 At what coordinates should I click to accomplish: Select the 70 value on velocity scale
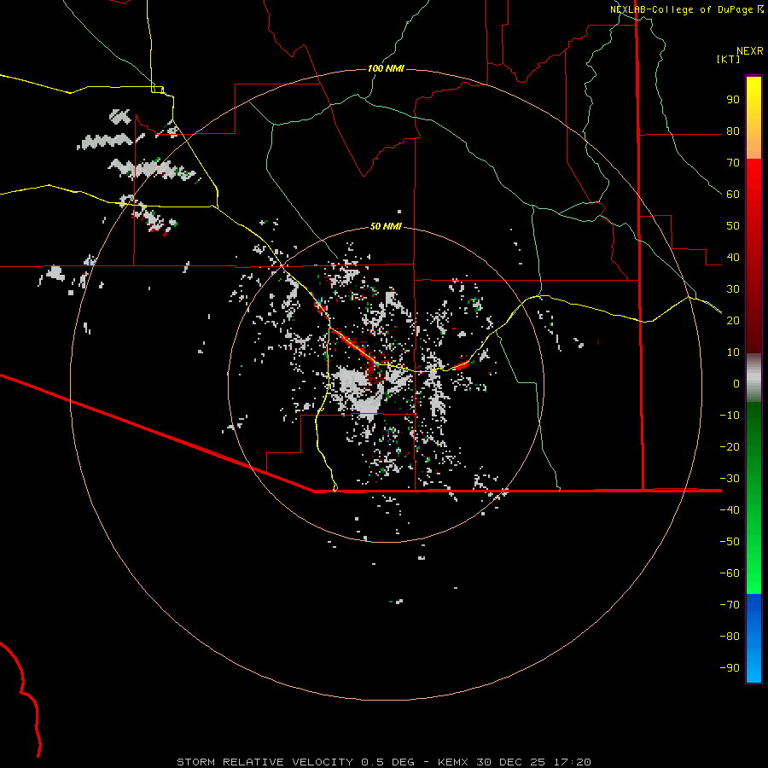733,163
